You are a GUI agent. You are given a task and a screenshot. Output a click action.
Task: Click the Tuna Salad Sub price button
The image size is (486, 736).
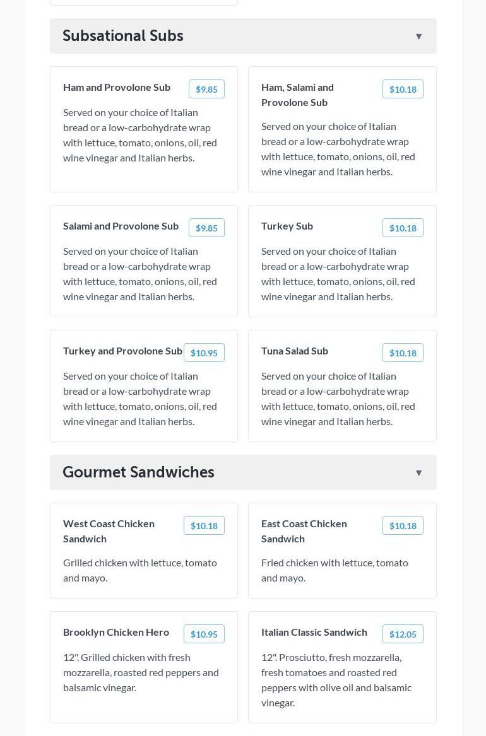click(403, 353)
